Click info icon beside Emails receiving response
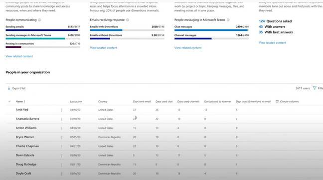Viewport: 323px width, 180px height. pos(128,20)
